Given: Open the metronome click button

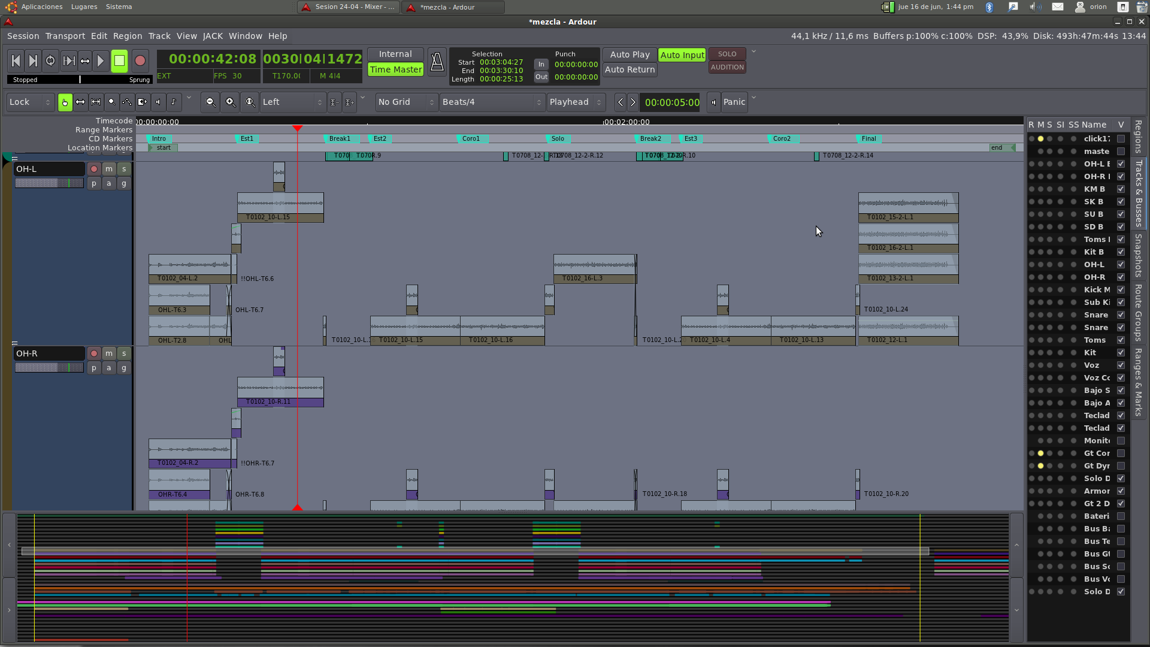Looking at the screenshot, I should (437, 62).
